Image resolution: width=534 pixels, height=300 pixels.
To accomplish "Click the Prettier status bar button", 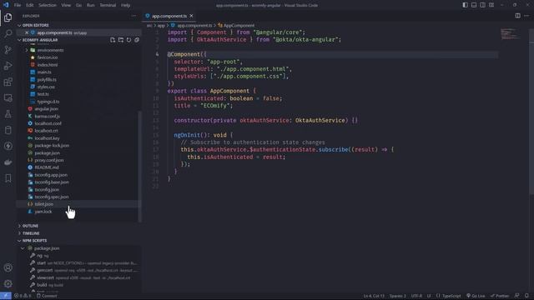I will click(500, 296).
